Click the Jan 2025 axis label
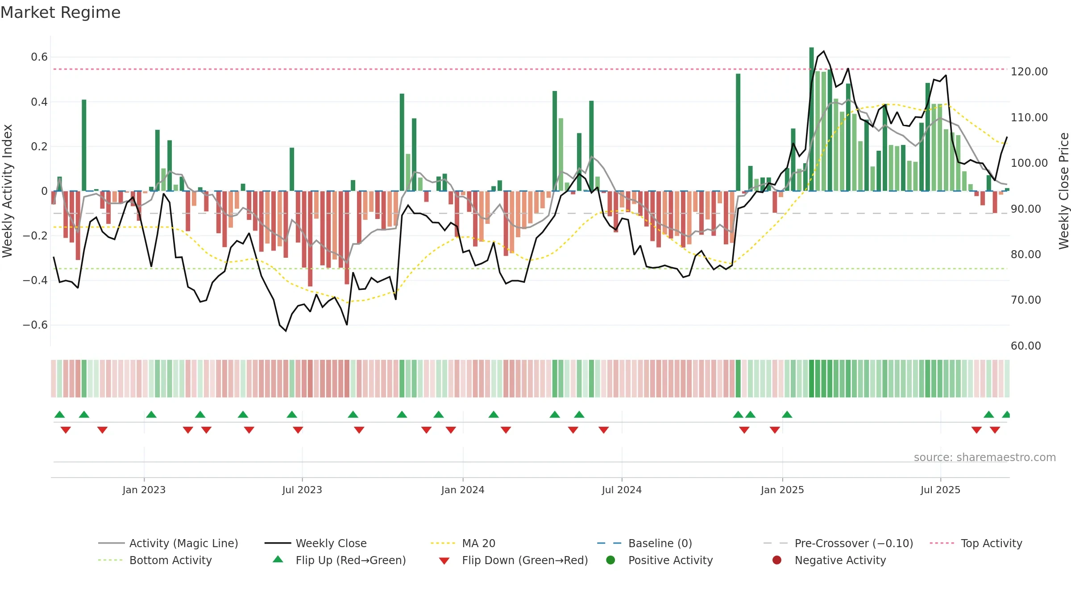This screenshot has width=1071, height=602. pos(782,490)
